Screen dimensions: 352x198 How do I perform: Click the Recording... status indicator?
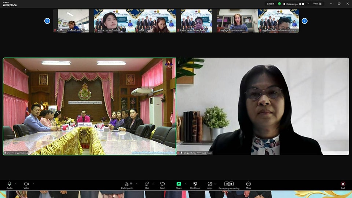[290, 4]
